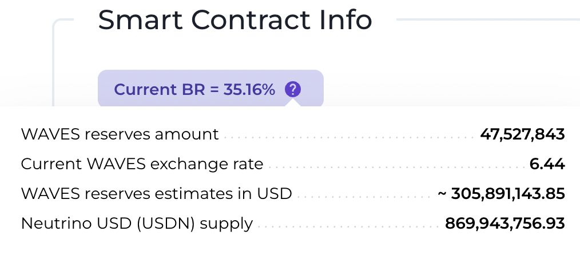Click horizontal divider right of heading
The image size is (580, 255).
[486, 19]
